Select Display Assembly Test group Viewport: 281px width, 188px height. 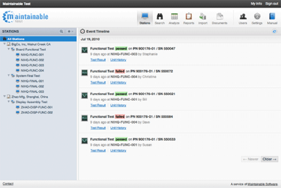[x=31, y=102]
